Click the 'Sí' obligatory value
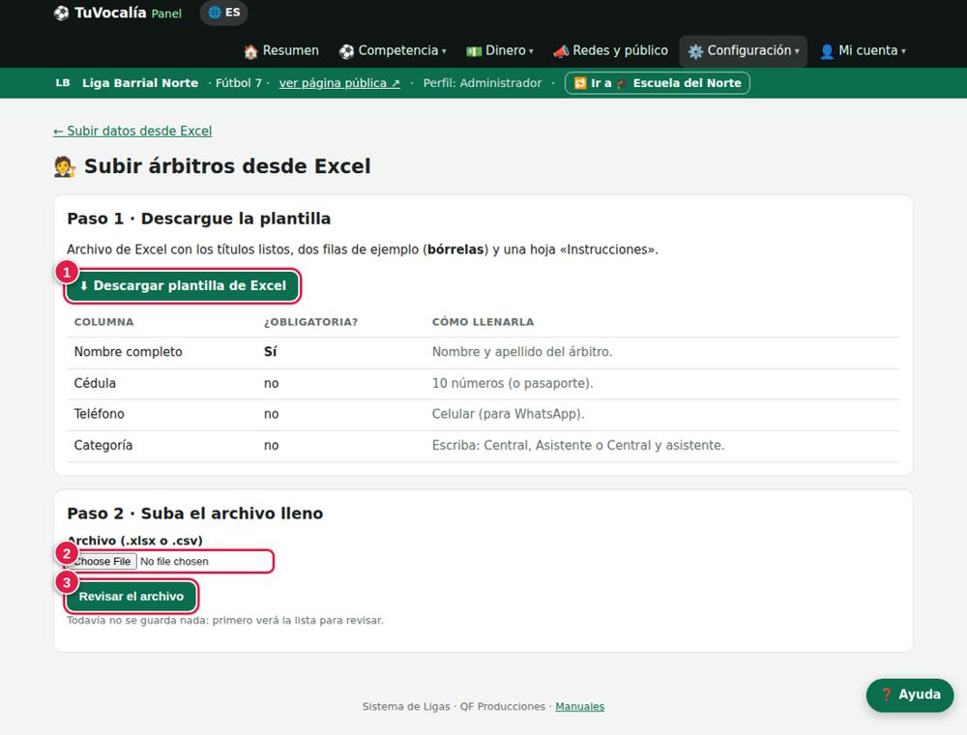This screenshot has height=735, width=967. point(270,351)
